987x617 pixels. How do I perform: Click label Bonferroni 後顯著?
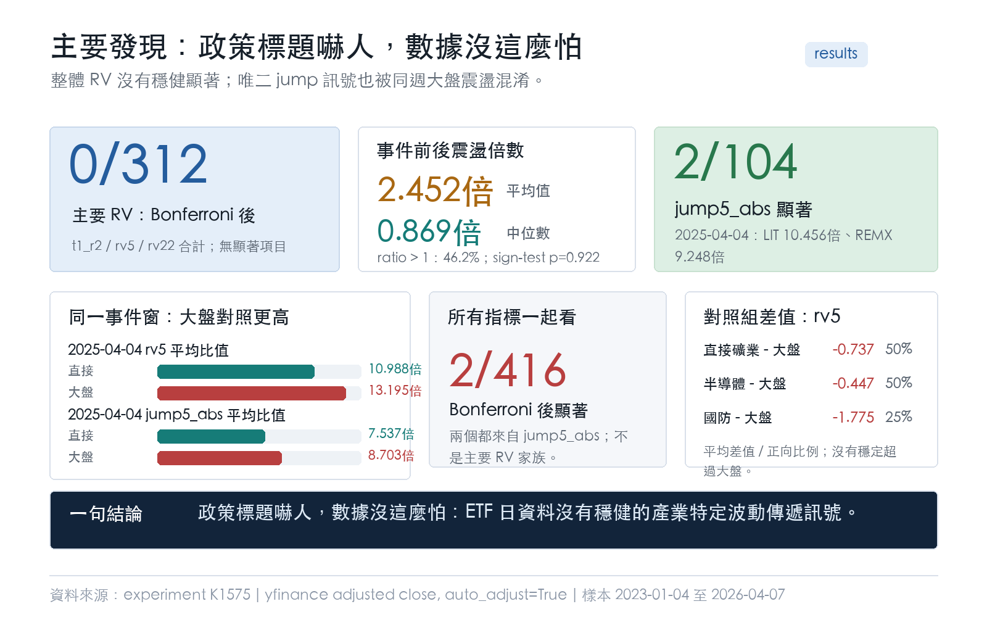point(518,410)
